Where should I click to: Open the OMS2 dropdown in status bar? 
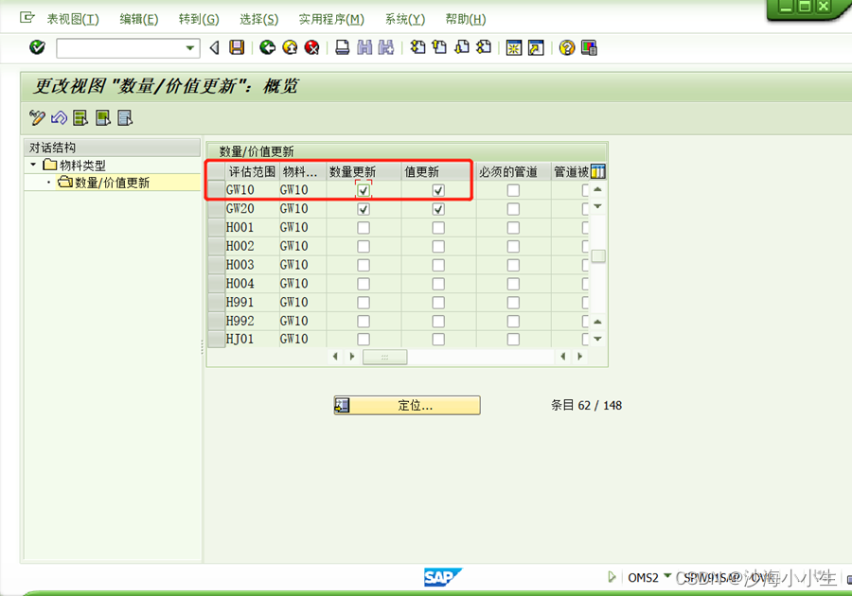(x=666, y=577)
